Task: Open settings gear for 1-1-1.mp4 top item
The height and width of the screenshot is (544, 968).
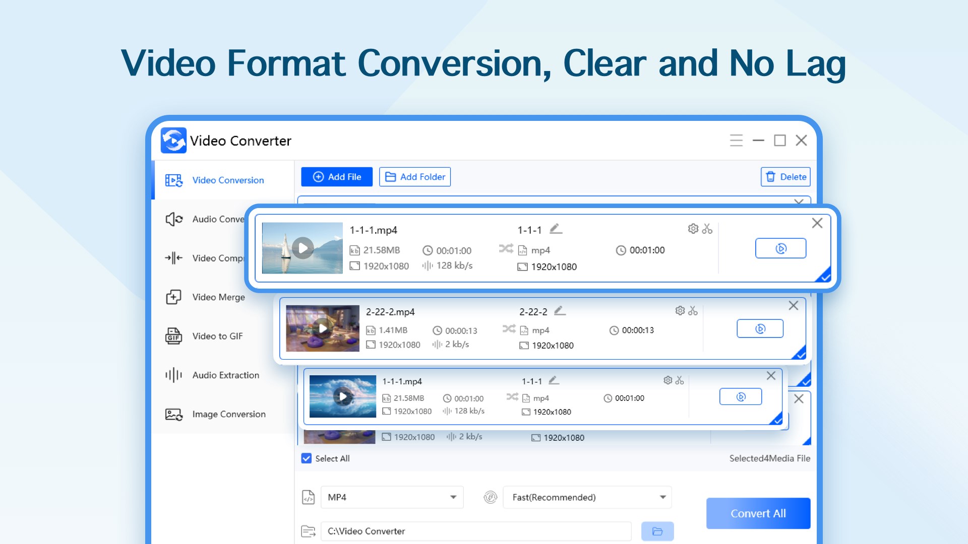Action: point(693,229)
